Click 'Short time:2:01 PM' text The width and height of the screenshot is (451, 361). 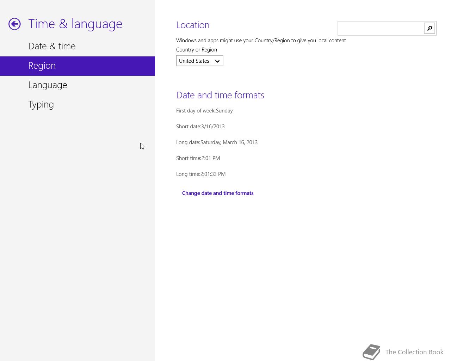tap(198, 158)
